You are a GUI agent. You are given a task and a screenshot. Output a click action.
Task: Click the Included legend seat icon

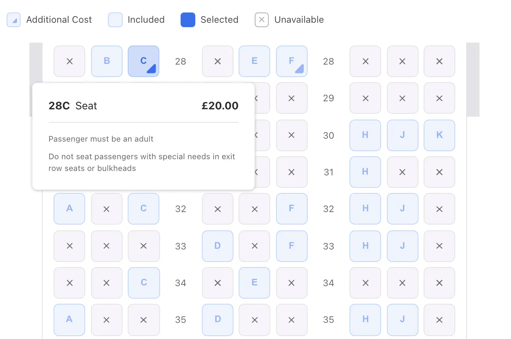[115, 20]
